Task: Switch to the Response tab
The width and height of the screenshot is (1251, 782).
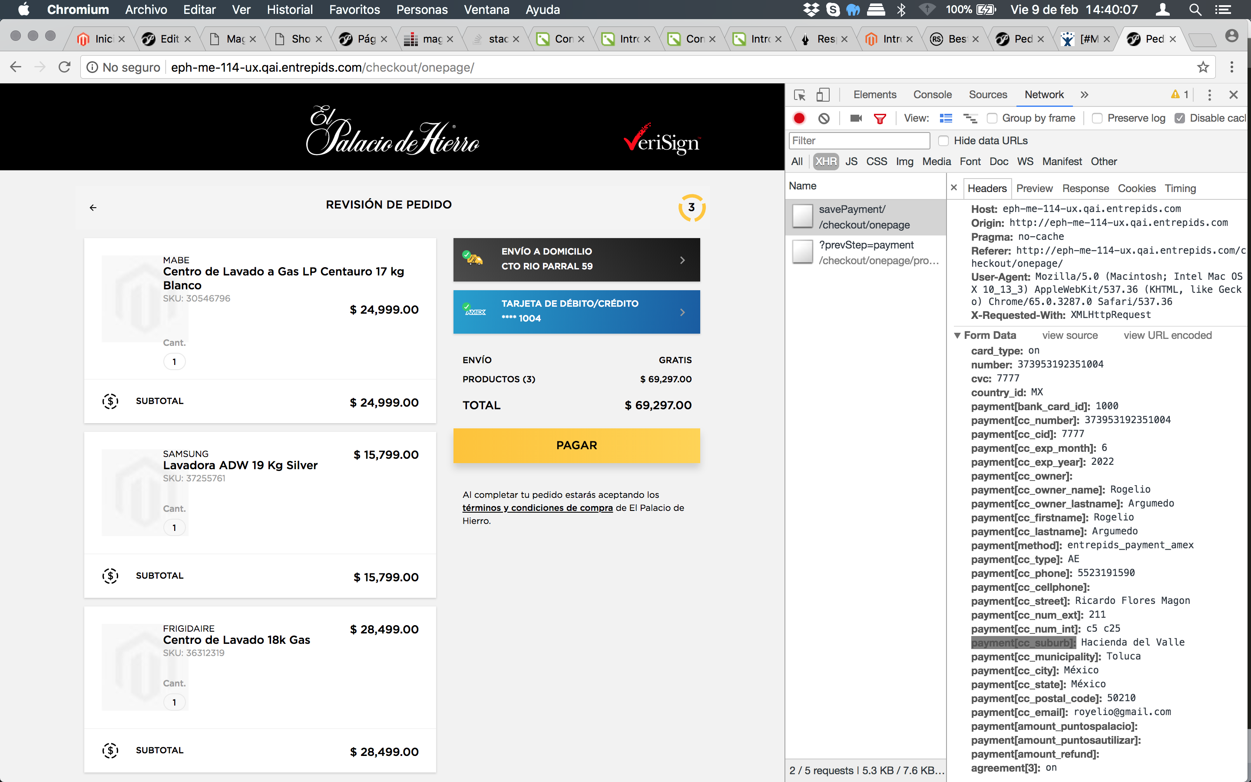Action: pos(1085,188)
